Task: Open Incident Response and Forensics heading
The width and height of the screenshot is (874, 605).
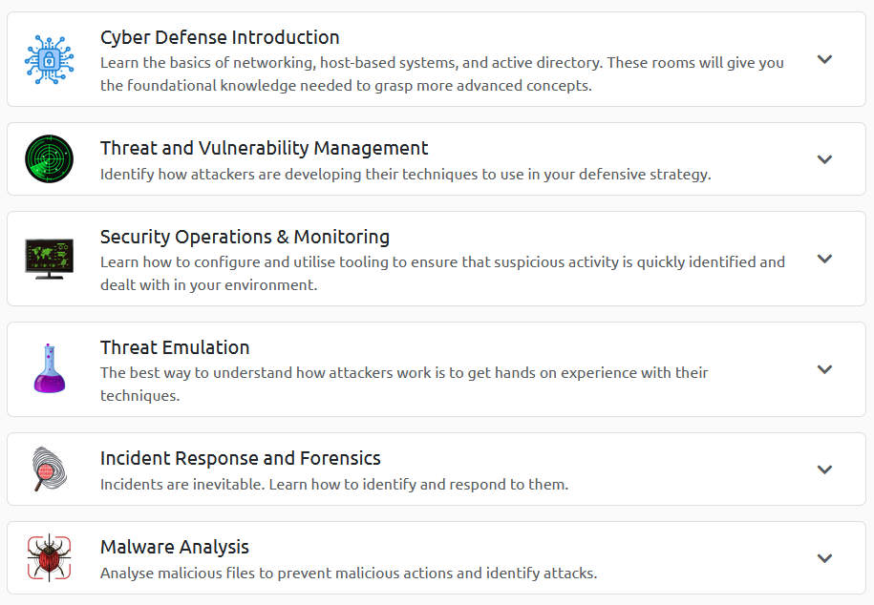Action: pos(240,459)
